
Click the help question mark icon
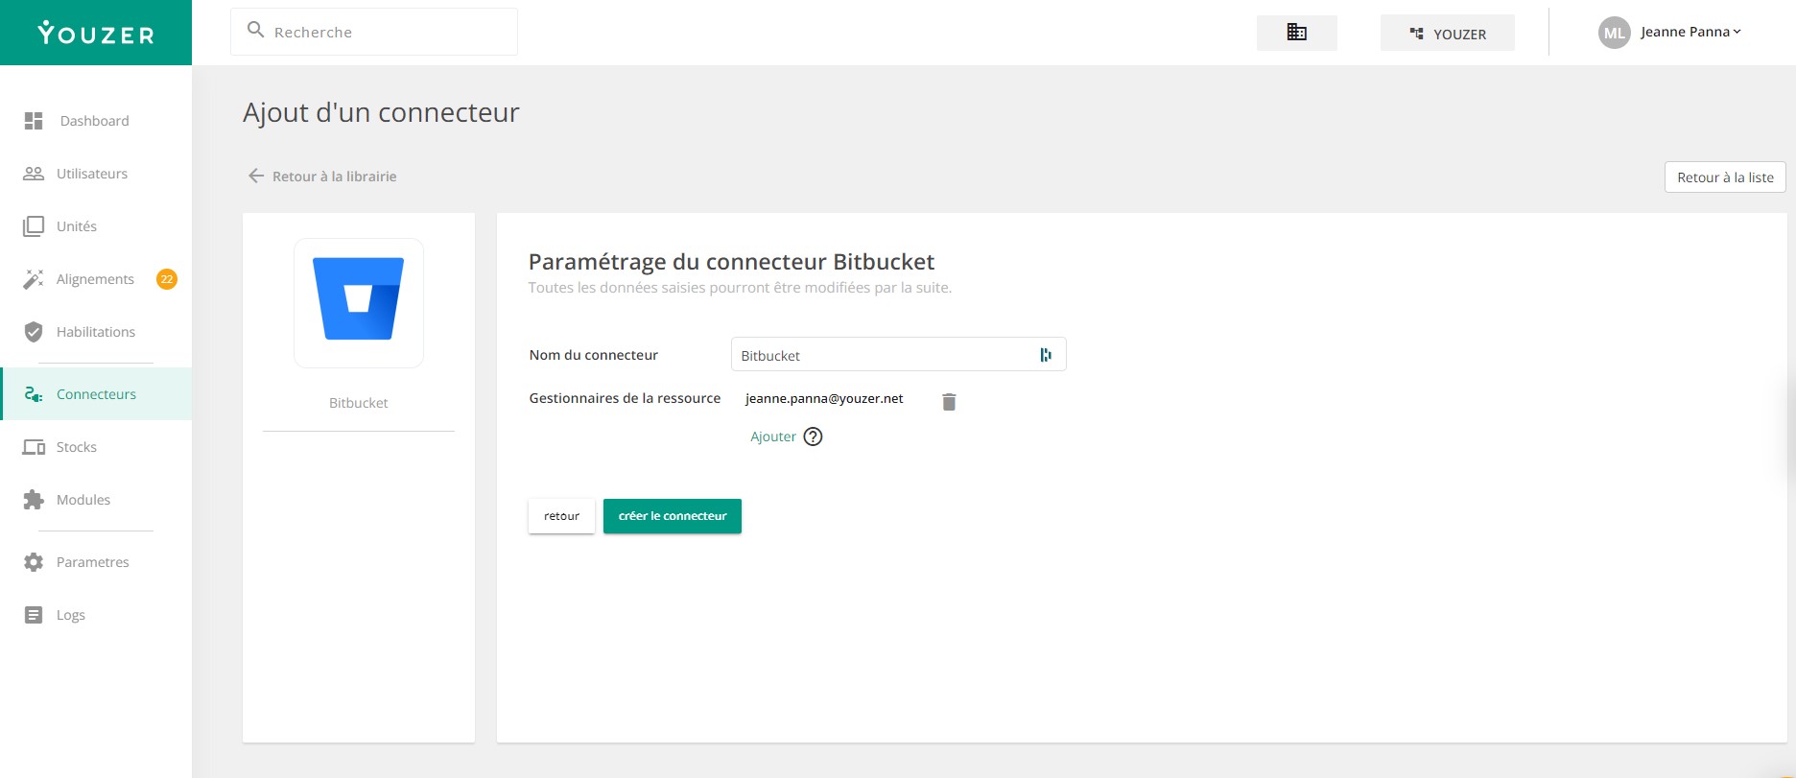click(x=813, y=436)
